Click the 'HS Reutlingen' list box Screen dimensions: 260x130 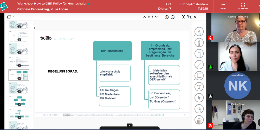pyautogui.click(x=115, y=96)
